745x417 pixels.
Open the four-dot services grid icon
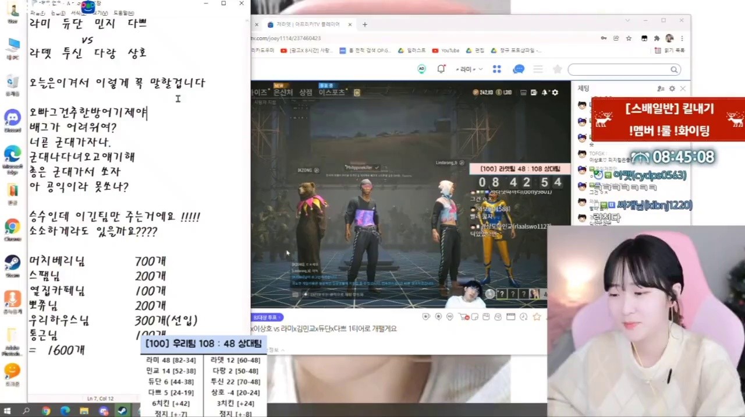[x=496, y=69]
